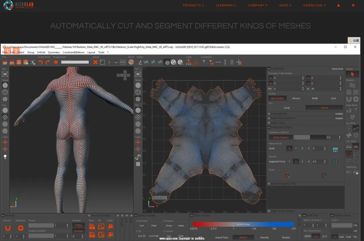The width and height of the screenshot is (364, 241).
Task: Click the Optimize icon in Unwrap panel
Action: tap(21, 228)
